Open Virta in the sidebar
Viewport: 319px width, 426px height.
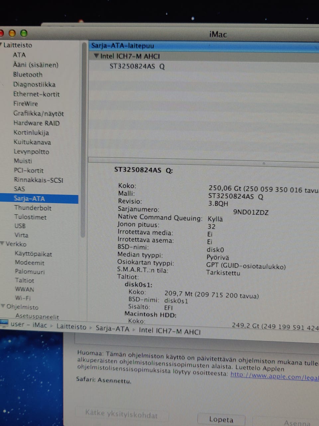coord(21,235)
